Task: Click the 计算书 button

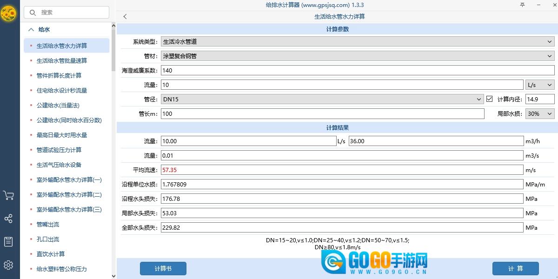Action: [163, 268]
